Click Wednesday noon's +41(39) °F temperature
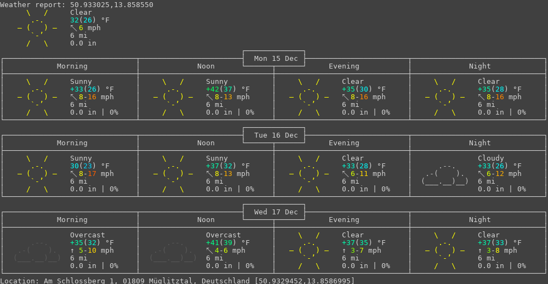This screenshot has width=548, height=284. 228,243
